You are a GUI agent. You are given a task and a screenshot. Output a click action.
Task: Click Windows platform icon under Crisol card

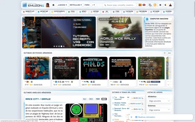pyautogui.click(x=56, y=82)
